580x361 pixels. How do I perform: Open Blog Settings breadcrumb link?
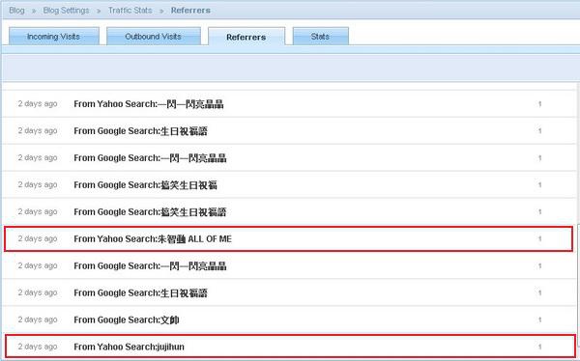coord(66,11)
